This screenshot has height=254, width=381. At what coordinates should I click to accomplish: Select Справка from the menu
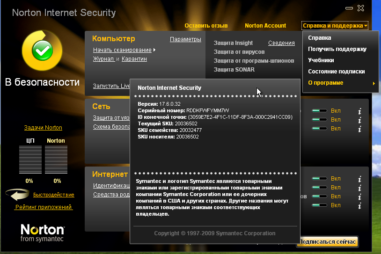click(x=320, y=37)
